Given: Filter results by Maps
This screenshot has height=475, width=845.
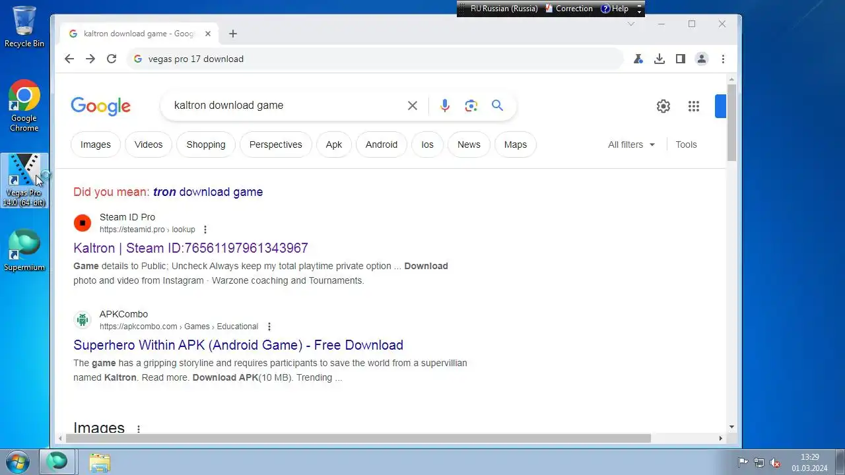Looking at the screenshot, I should 516,144.
